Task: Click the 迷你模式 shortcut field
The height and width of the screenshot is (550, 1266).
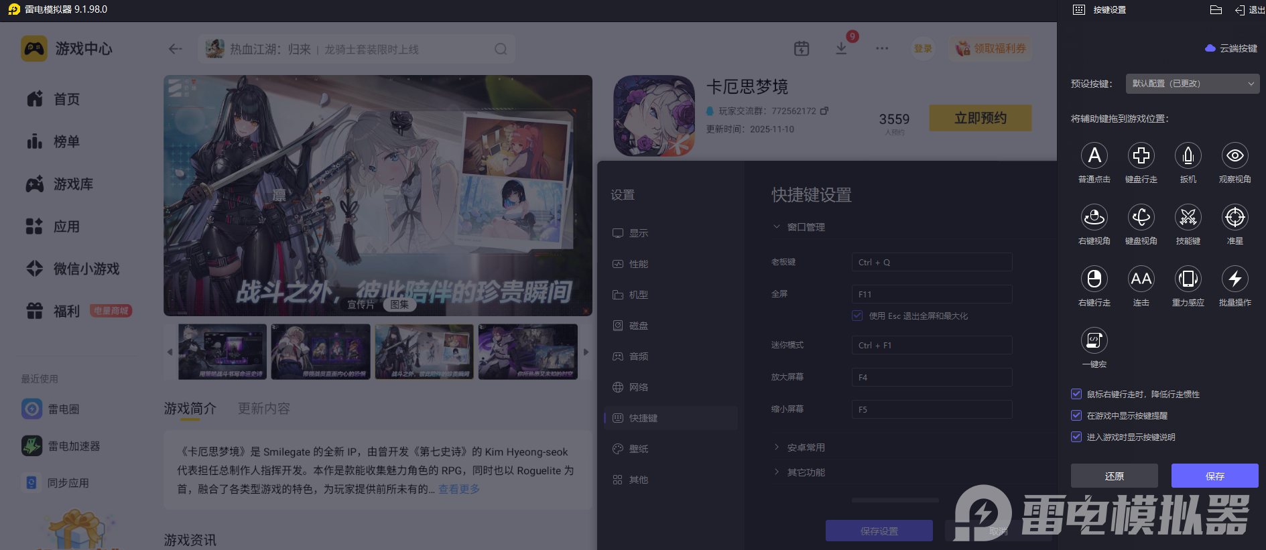Action: [932, 345]
